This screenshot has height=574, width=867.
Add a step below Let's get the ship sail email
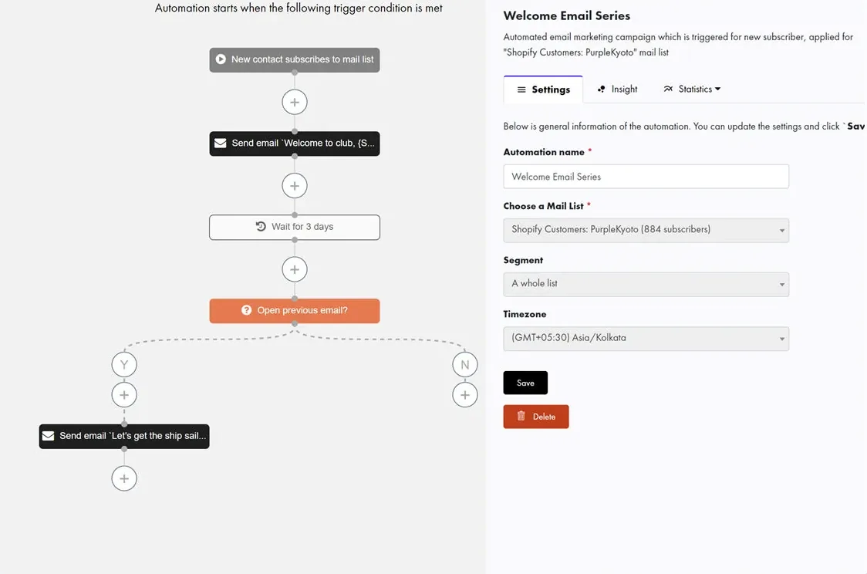(x=124, y=478)
